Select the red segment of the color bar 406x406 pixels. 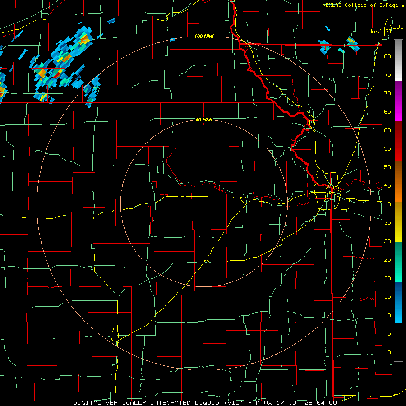point(398,141)
